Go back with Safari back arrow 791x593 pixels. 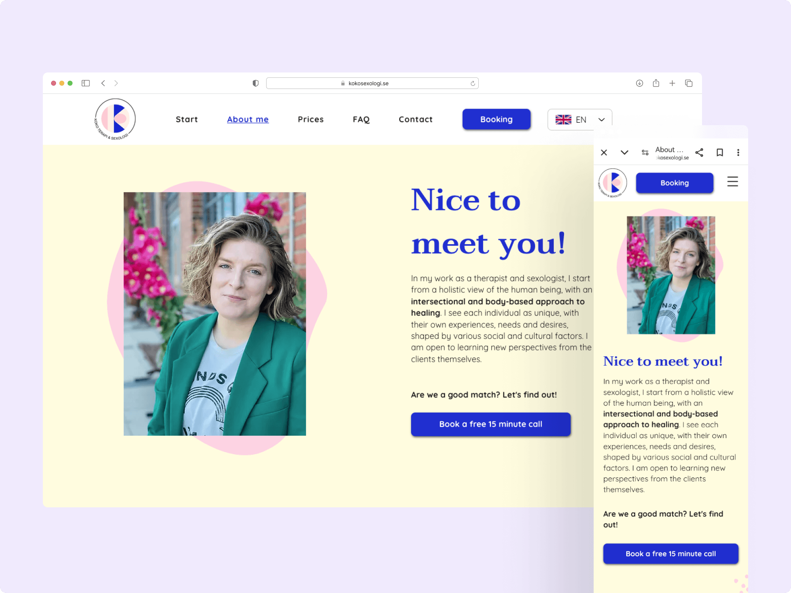[x=103, y=83]
